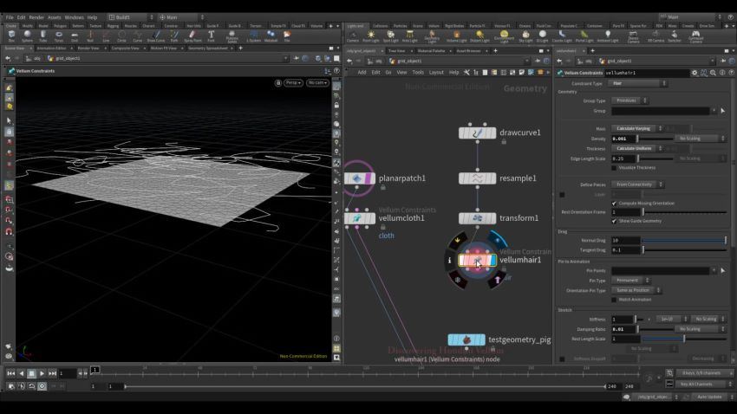Select the Spray Paint shelf tool
The height and width of the screenshot is (414, 737).
pos(192,36)
